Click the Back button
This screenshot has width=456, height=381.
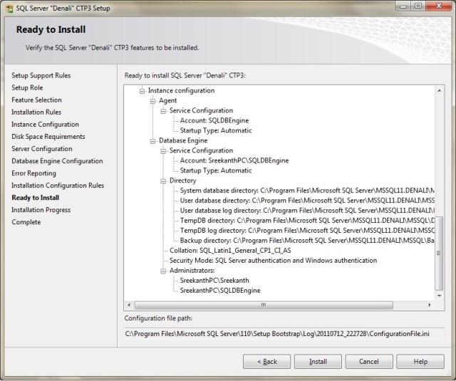pos(266,361)
